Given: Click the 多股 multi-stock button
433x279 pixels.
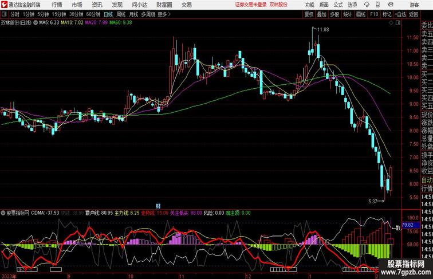Looking at the screenshot, I should tap(334, 14).
